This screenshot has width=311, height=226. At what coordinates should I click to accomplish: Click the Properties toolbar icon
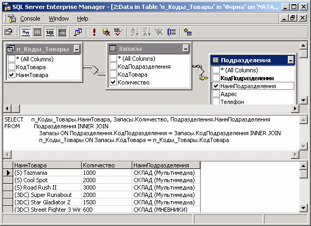coord(8,32)
